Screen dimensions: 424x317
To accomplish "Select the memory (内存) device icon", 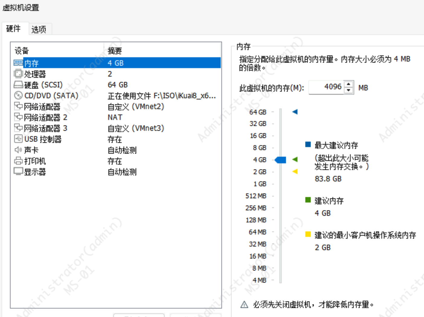I will pyautogui.click(x=18, y=63).
